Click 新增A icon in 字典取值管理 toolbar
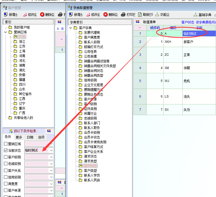The height and width of the screenshot is (197, 216). [71, 15]
